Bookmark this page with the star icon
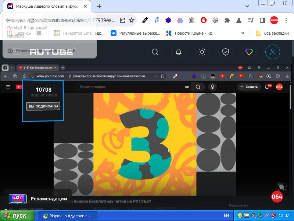The height and width of the screenshot is (221, 294). coord(132,20)
